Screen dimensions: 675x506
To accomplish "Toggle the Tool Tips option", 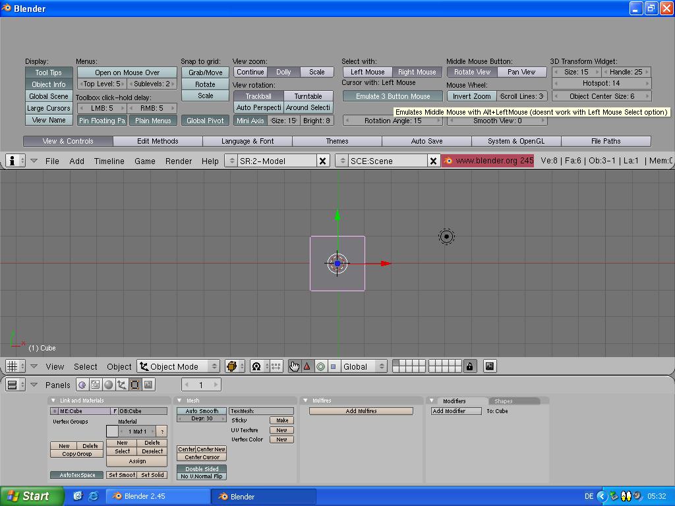I will pos(49,72).
